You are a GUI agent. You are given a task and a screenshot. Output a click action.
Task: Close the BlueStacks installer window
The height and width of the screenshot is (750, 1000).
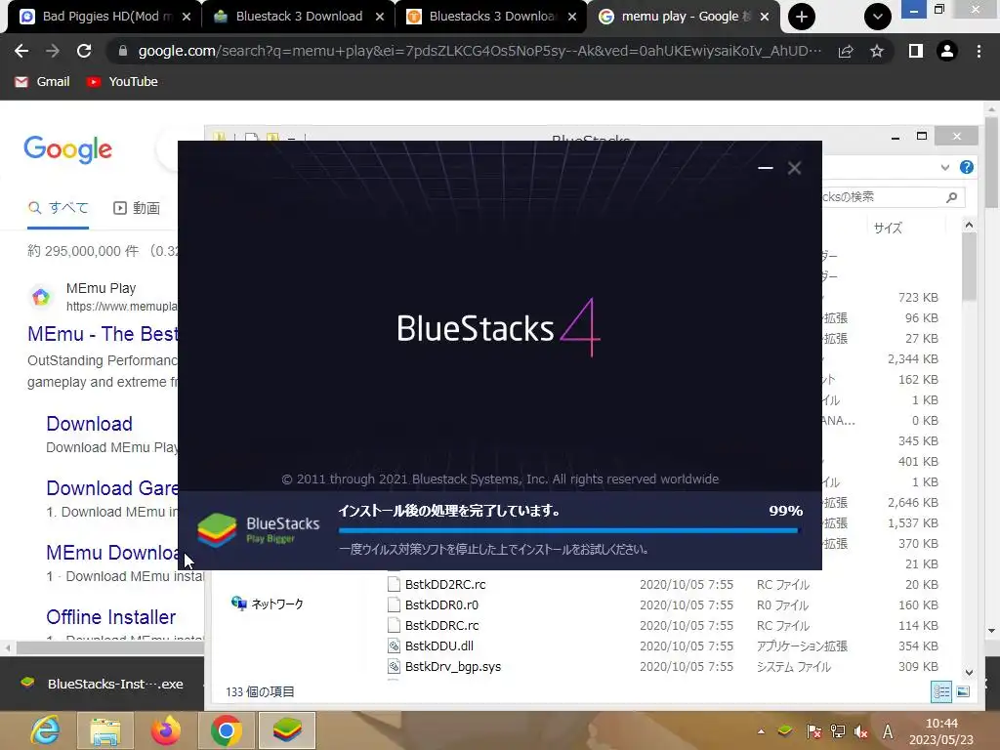(x=794, y=168)
